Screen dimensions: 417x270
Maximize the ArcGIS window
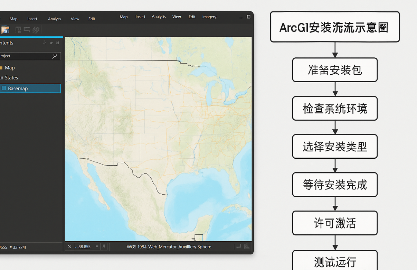click(248, 17)
